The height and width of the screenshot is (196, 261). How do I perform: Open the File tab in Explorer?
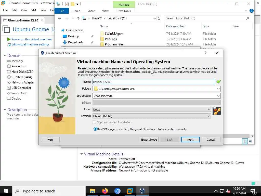click(x=62, y=11)
